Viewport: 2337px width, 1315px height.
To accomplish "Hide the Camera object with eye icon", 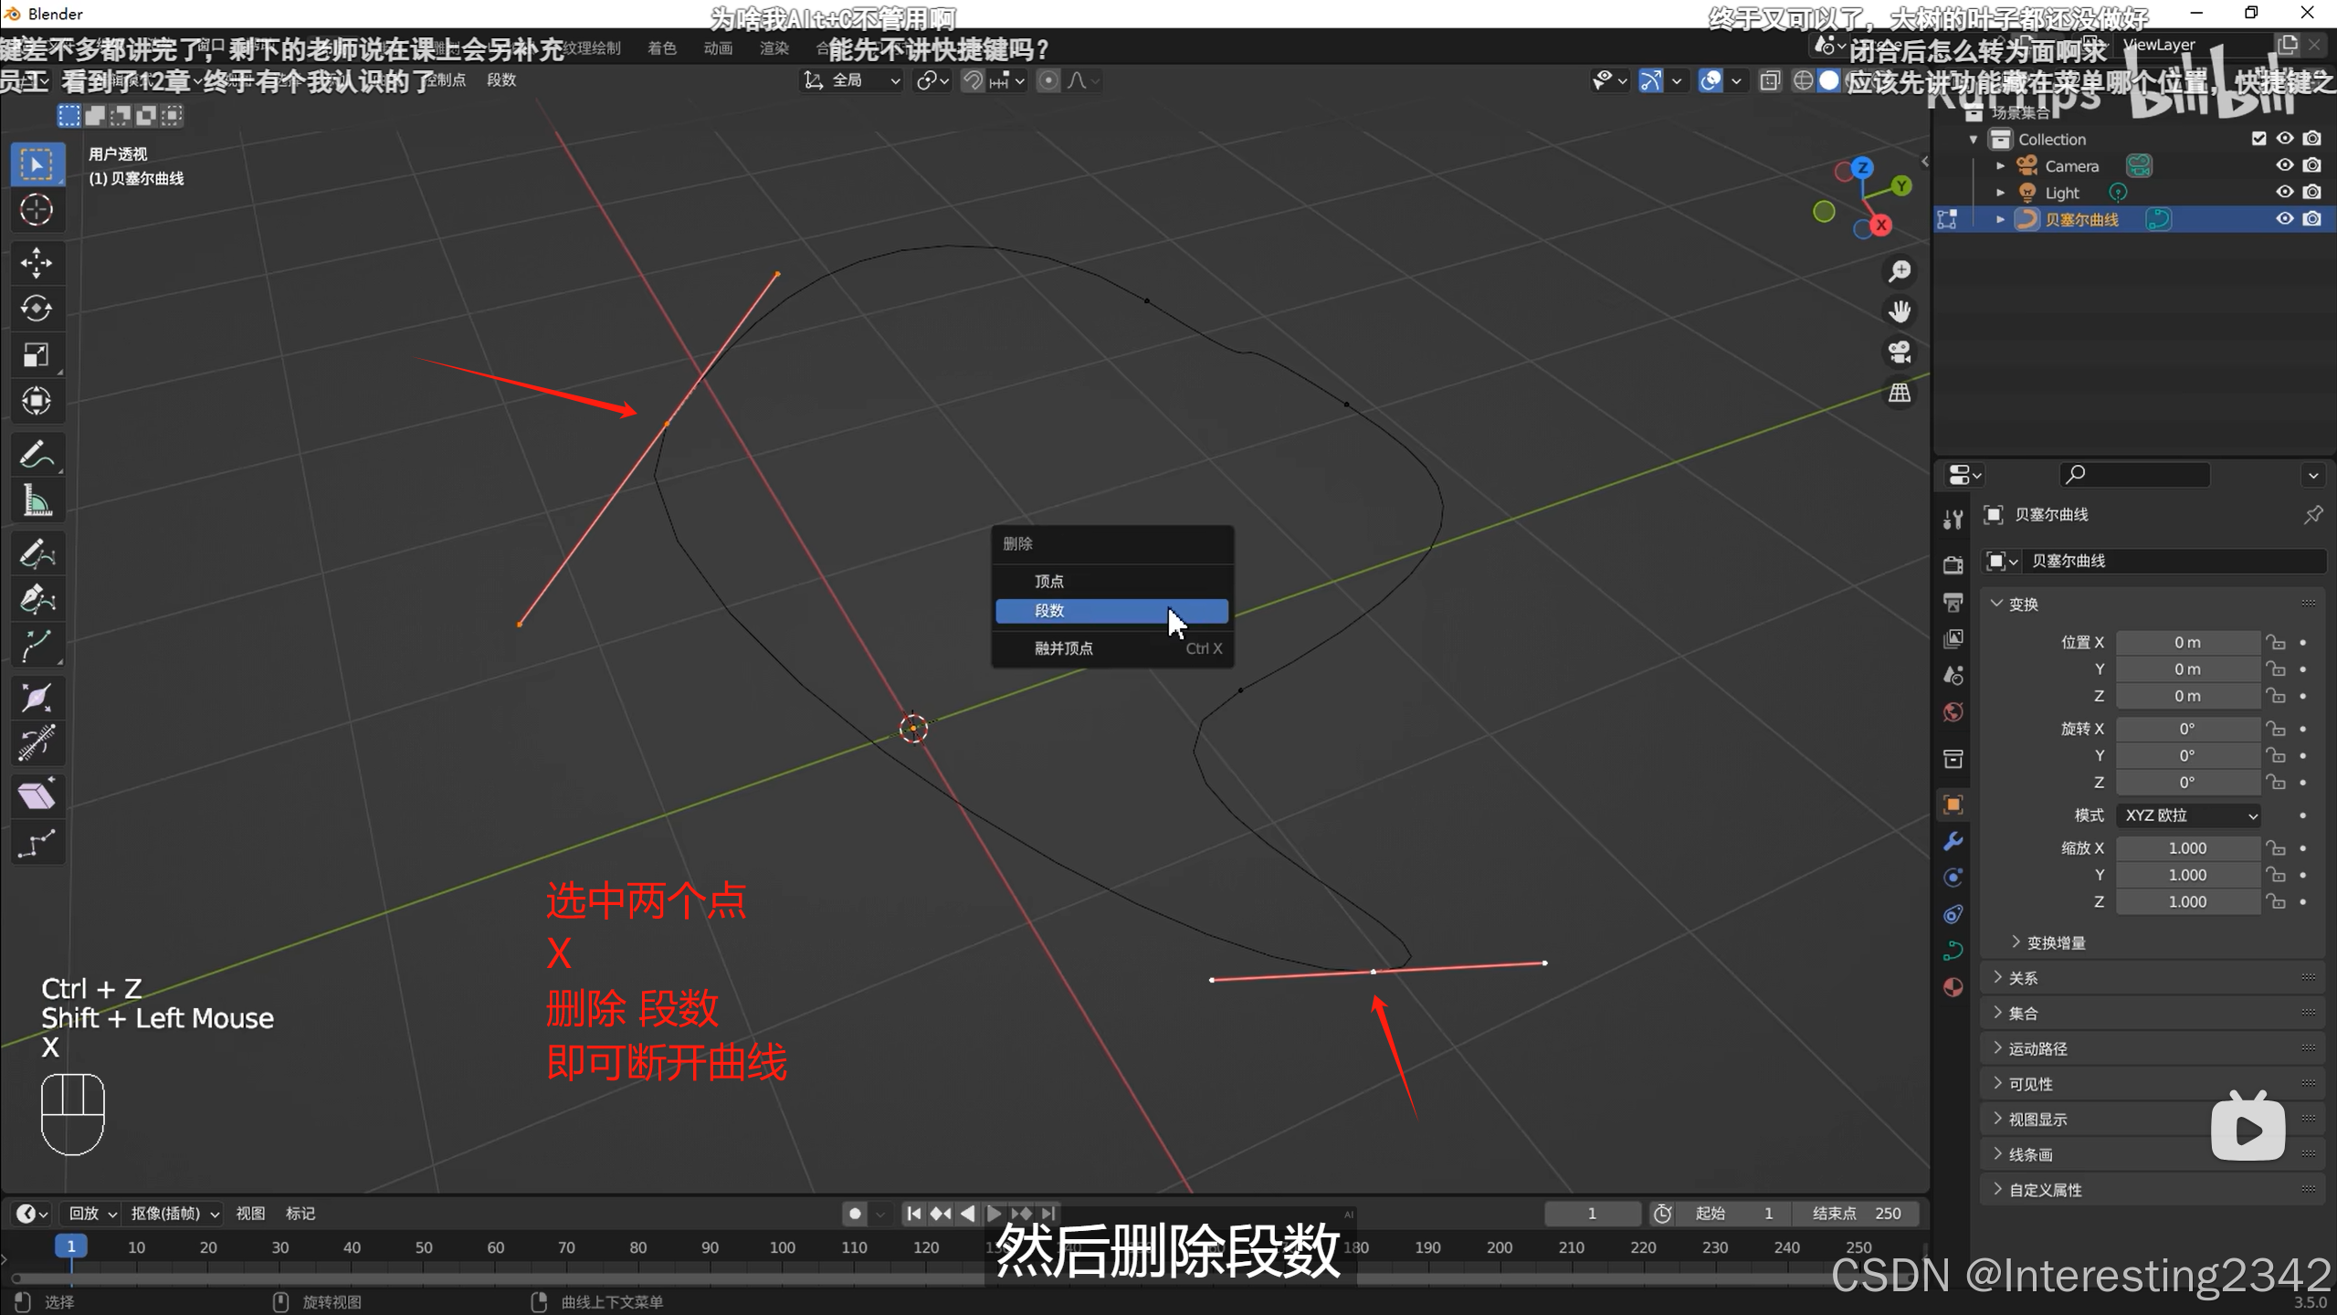I will [x=2284, y=165].
